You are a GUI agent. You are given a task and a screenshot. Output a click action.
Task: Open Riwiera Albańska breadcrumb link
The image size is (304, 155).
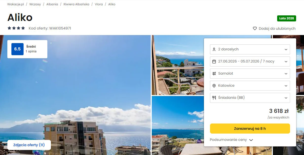pyautogui.click(x=76, y=4)
